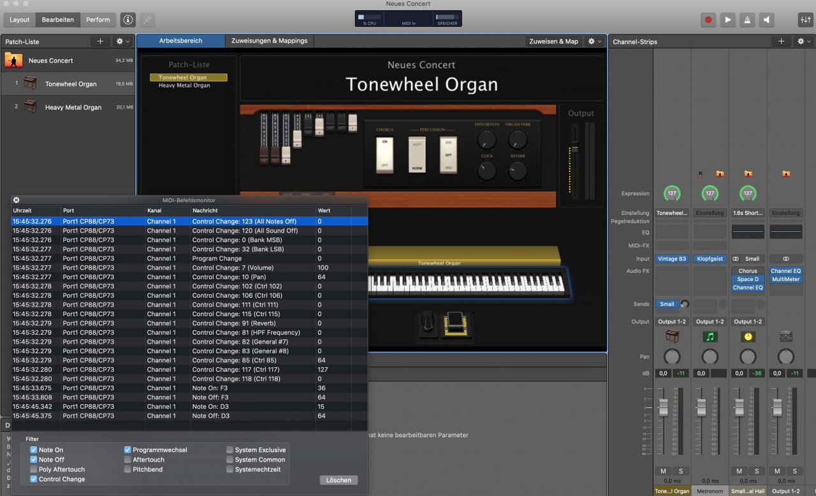This screenshot has width=816, height=496.
Task: Open Channel-Strips gear action menu
Action: (803, 41)
